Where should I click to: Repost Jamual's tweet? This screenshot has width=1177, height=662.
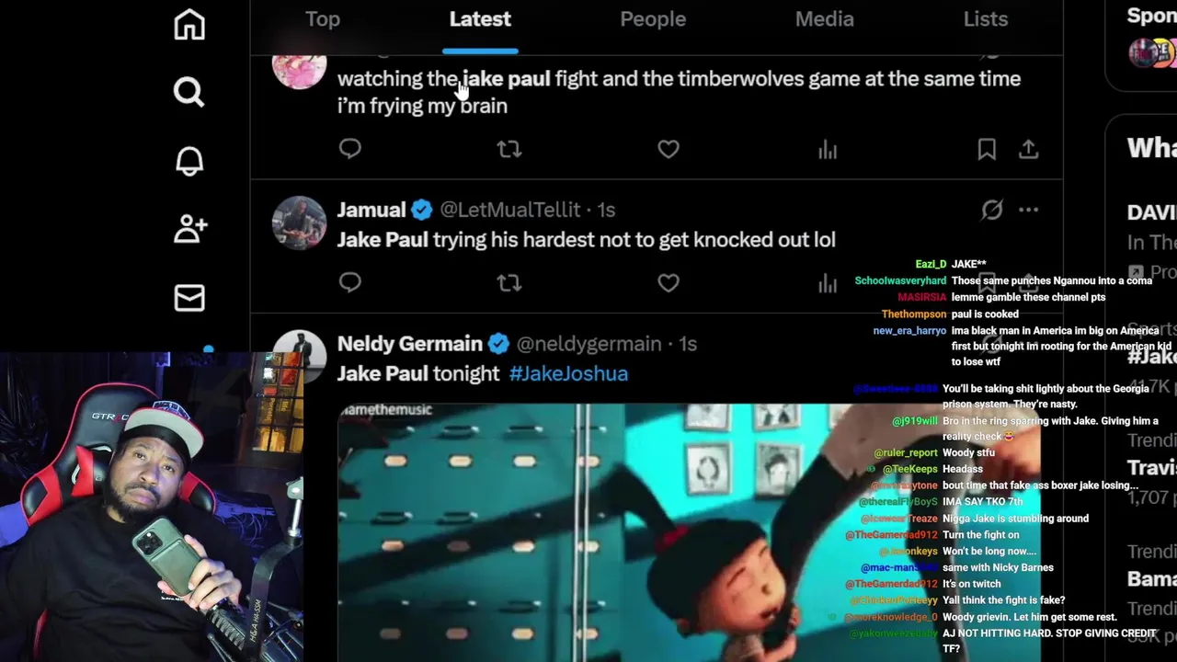pos(509,282)
